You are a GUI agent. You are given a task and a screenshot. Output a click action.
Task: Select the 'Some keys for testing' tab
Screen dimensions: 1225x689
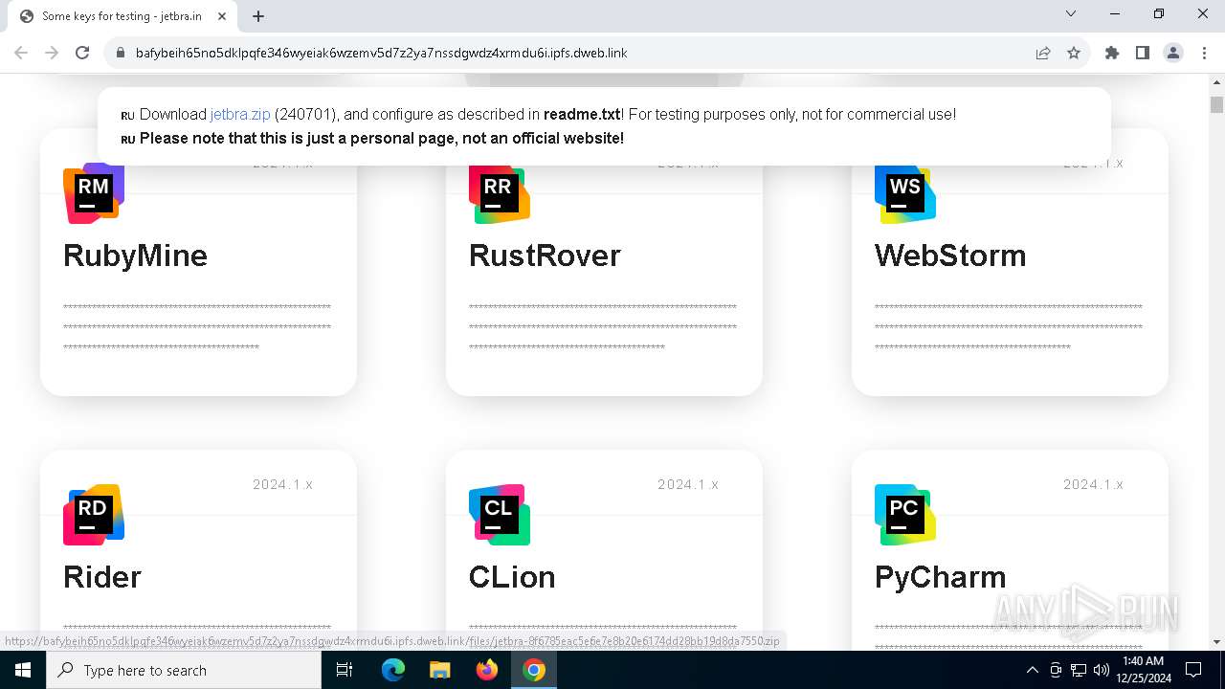[122, 16]
